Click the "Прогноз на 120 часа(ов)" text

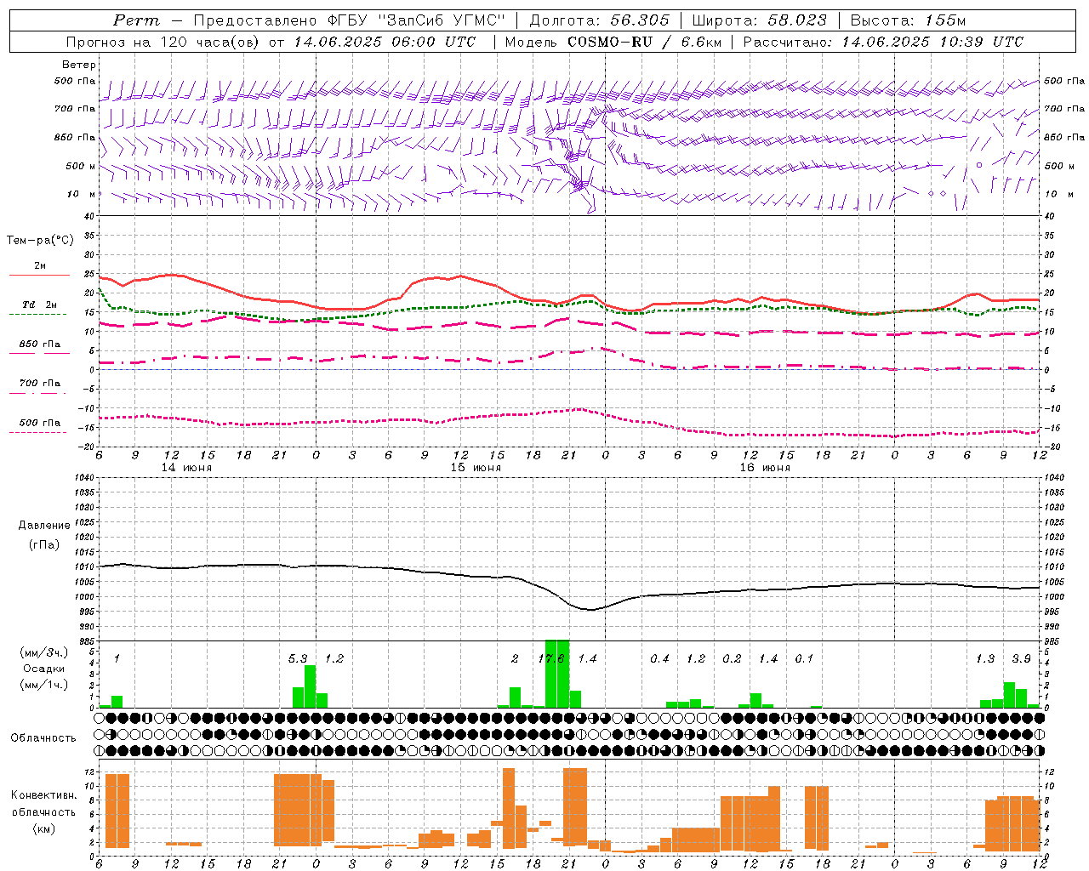pos(163,42)
